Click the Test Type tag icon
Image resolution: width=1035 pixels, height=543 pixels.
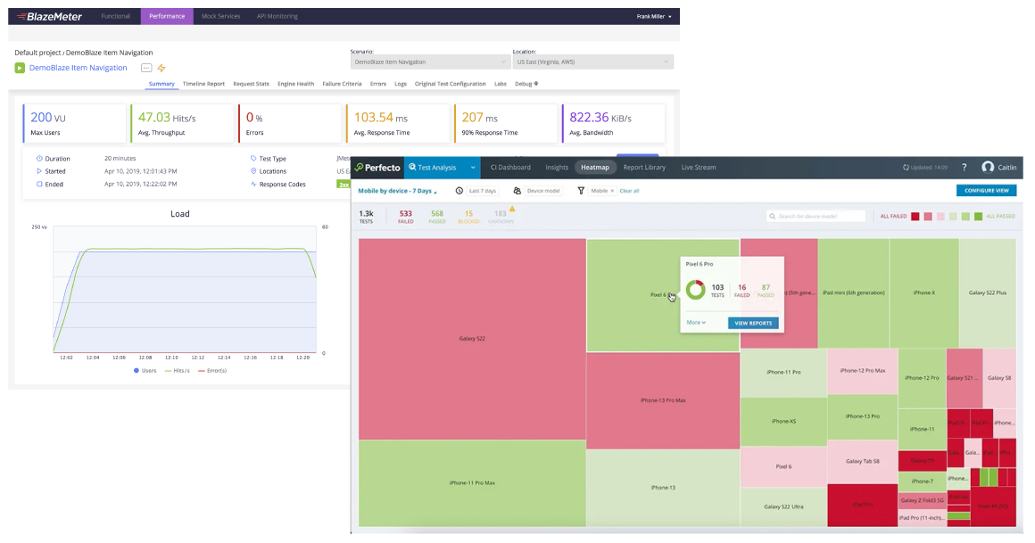(x=253, y=159)
